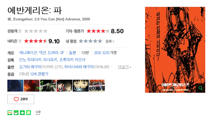Open the 12세 관람가 rating link
The image size is (210, 125).
coord(39,74)
